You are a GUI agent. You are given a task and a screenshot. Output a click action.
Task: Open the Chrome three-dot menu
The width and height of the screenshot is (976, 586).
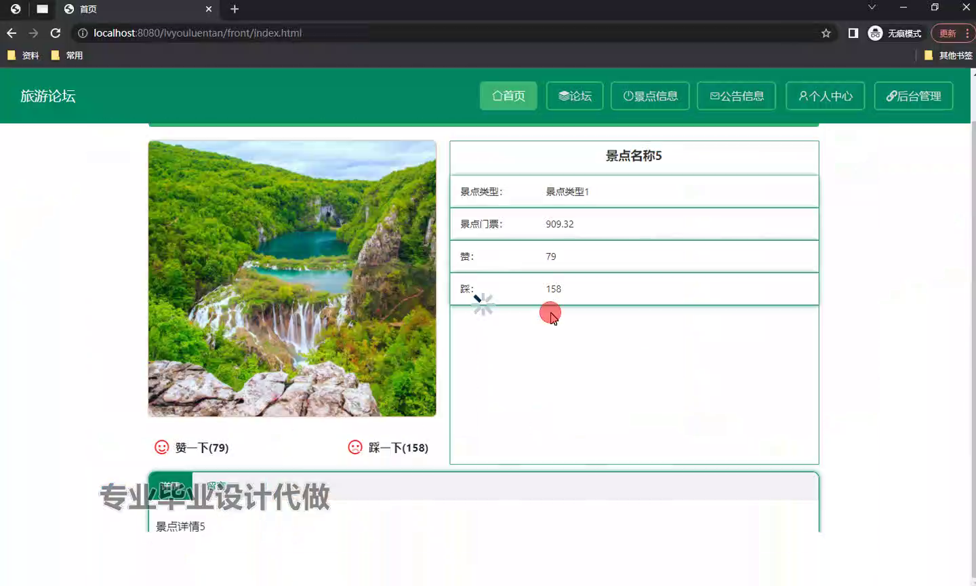(x=967, y=33)
